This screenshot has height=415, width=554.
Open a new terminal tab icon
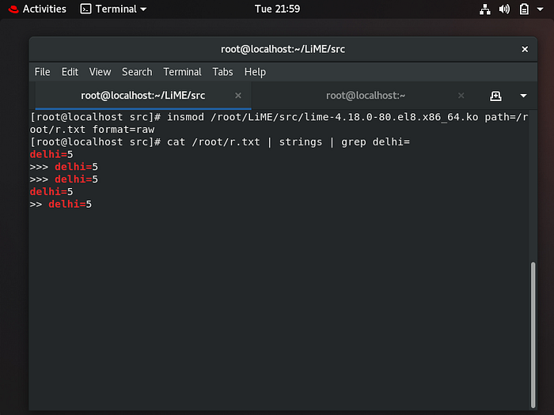tap(495, 96)
